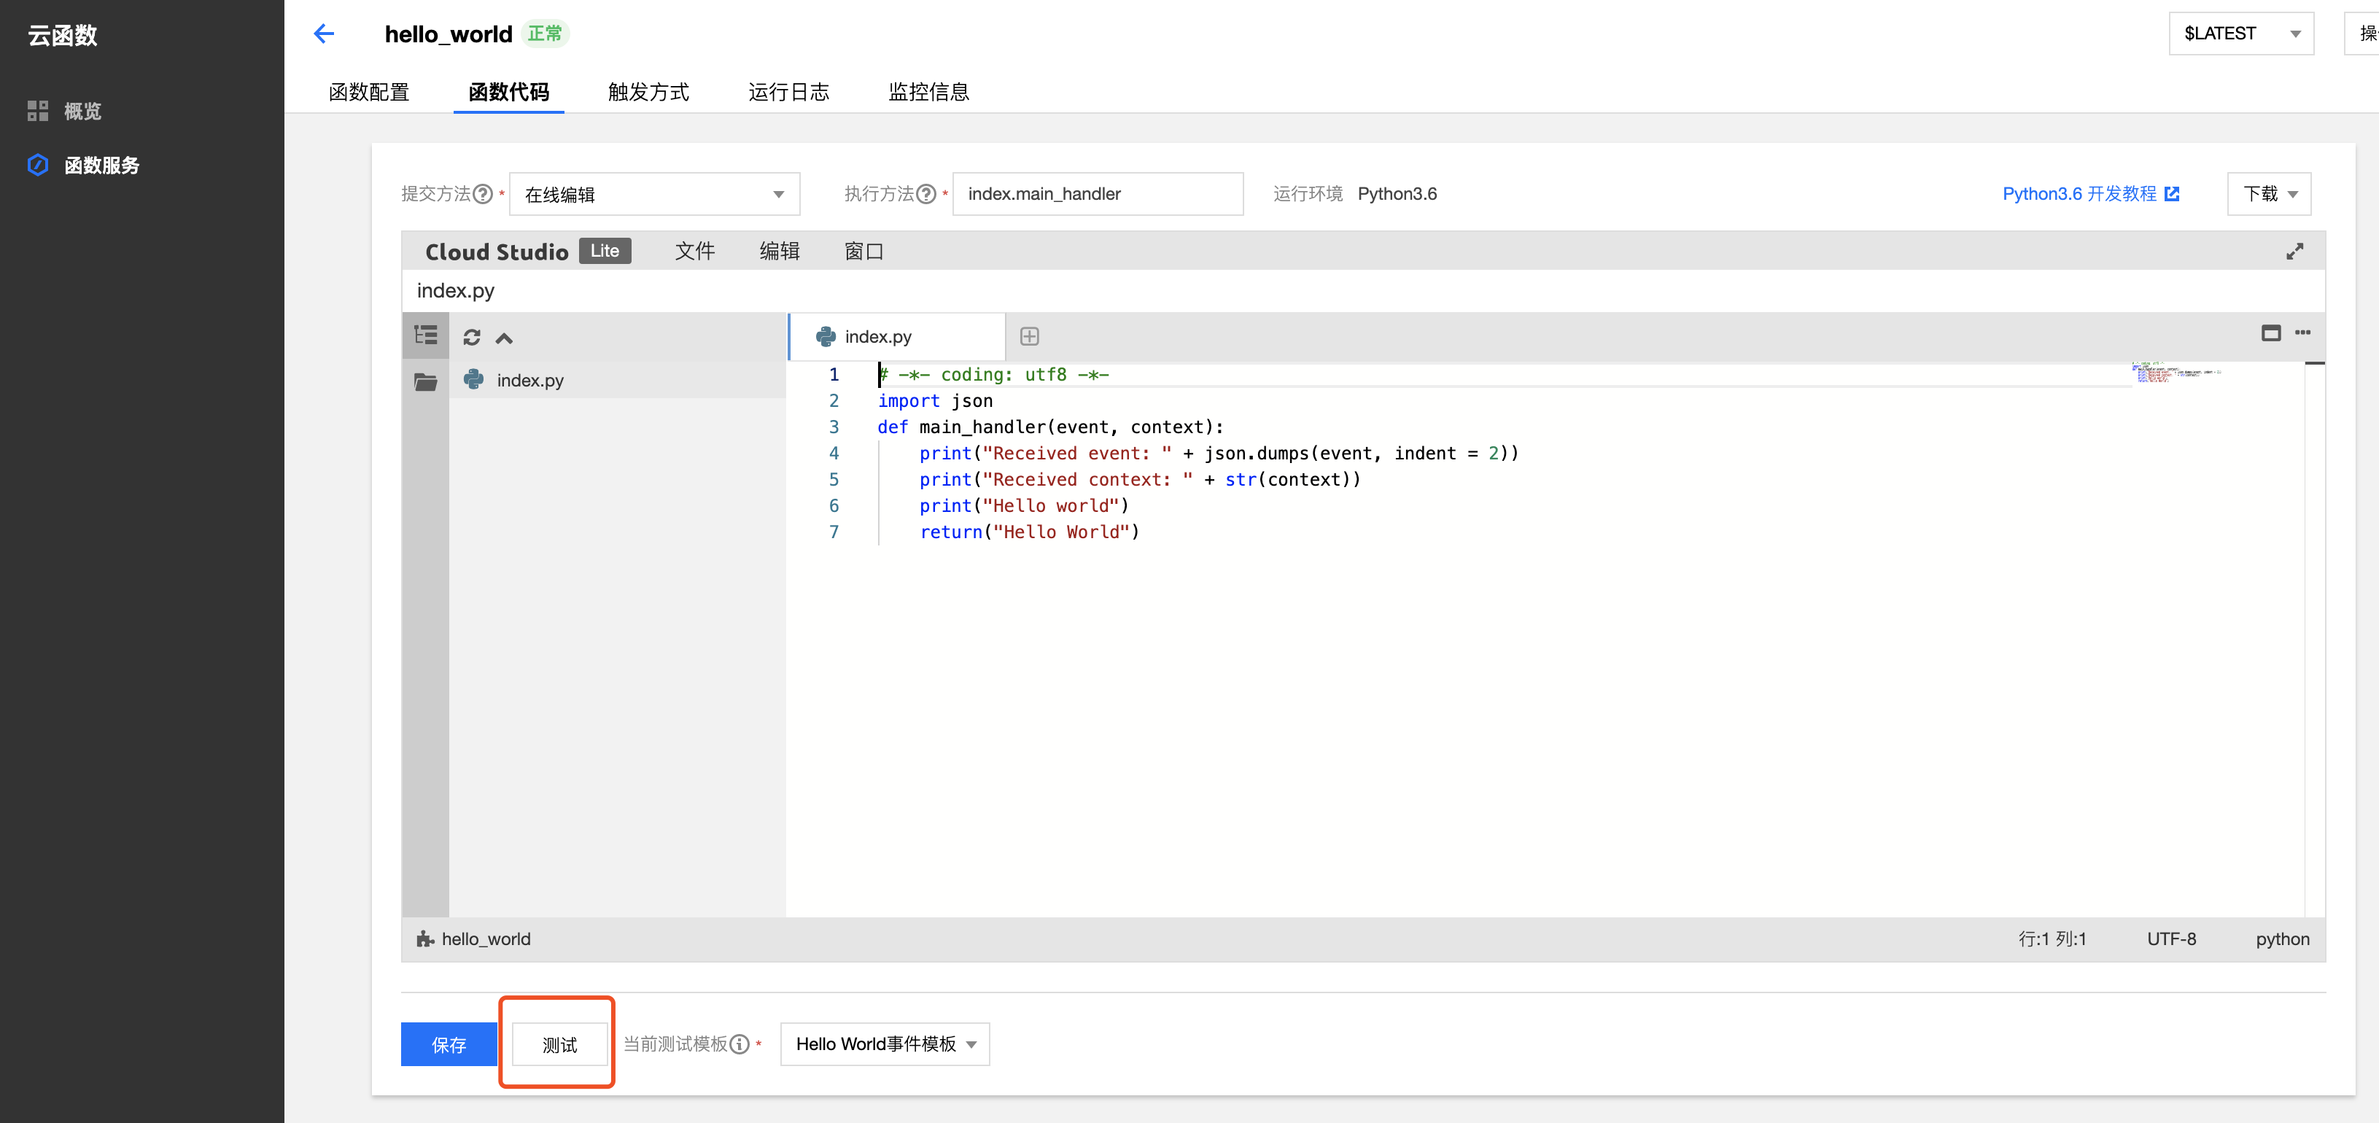Open the 在线编辑 submission method dropdown

tap(654, 194)
